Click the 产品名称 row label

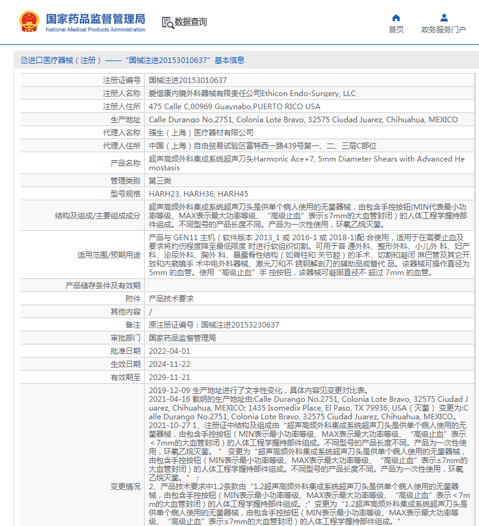pyautogui.click(x=125, y=163)
